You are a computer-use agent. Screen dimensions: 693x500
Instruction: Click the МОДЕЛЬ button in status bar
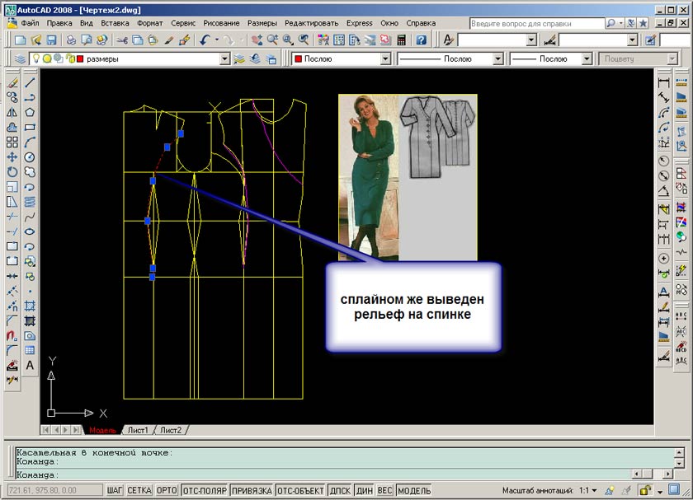tap(413, 491)
